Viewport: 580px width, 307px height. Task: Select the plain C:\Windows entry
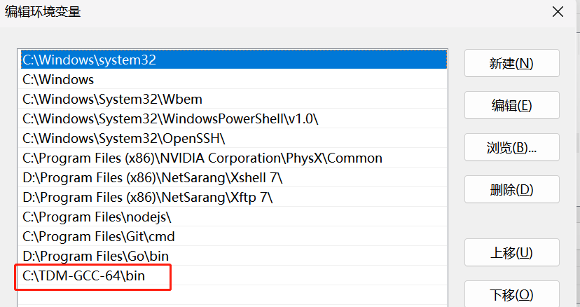(x=234, y=79)
